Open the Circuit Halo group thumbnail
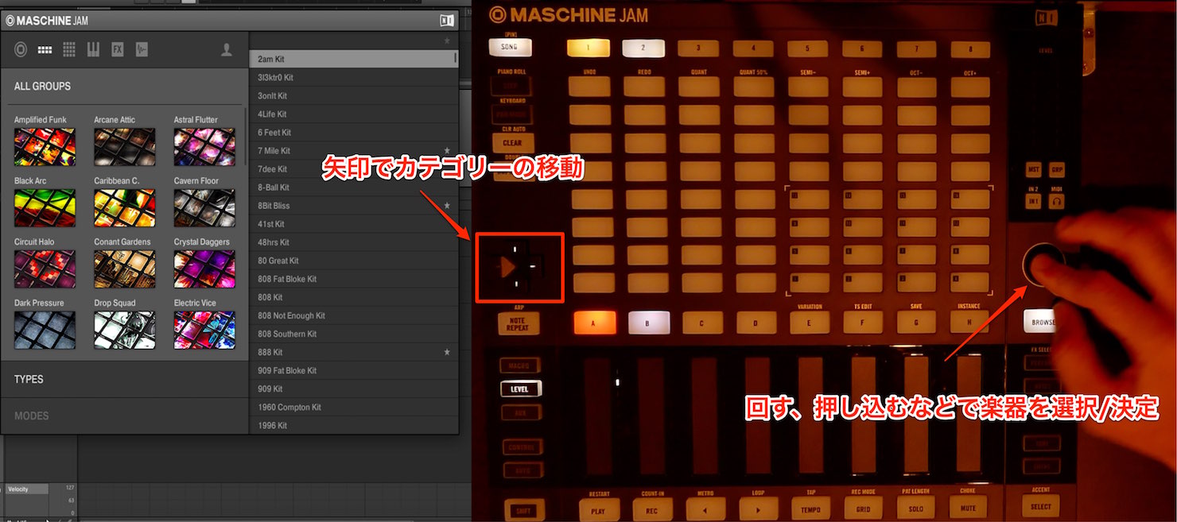1177x522 pixels. (45, 269)
